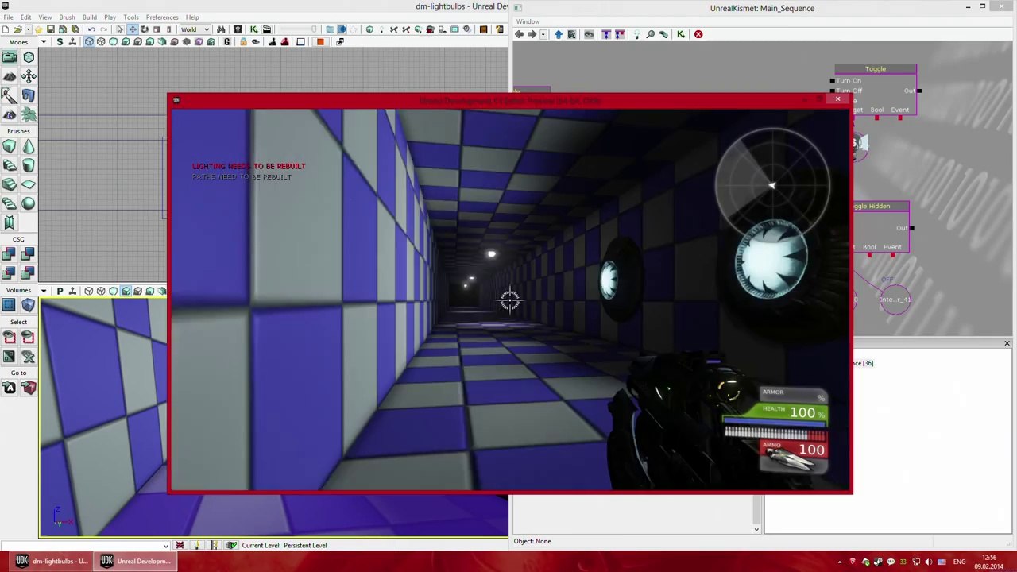1017x572 pixels.
Task: Select the Sphere builder brush
Action: [x=29, y=203]
